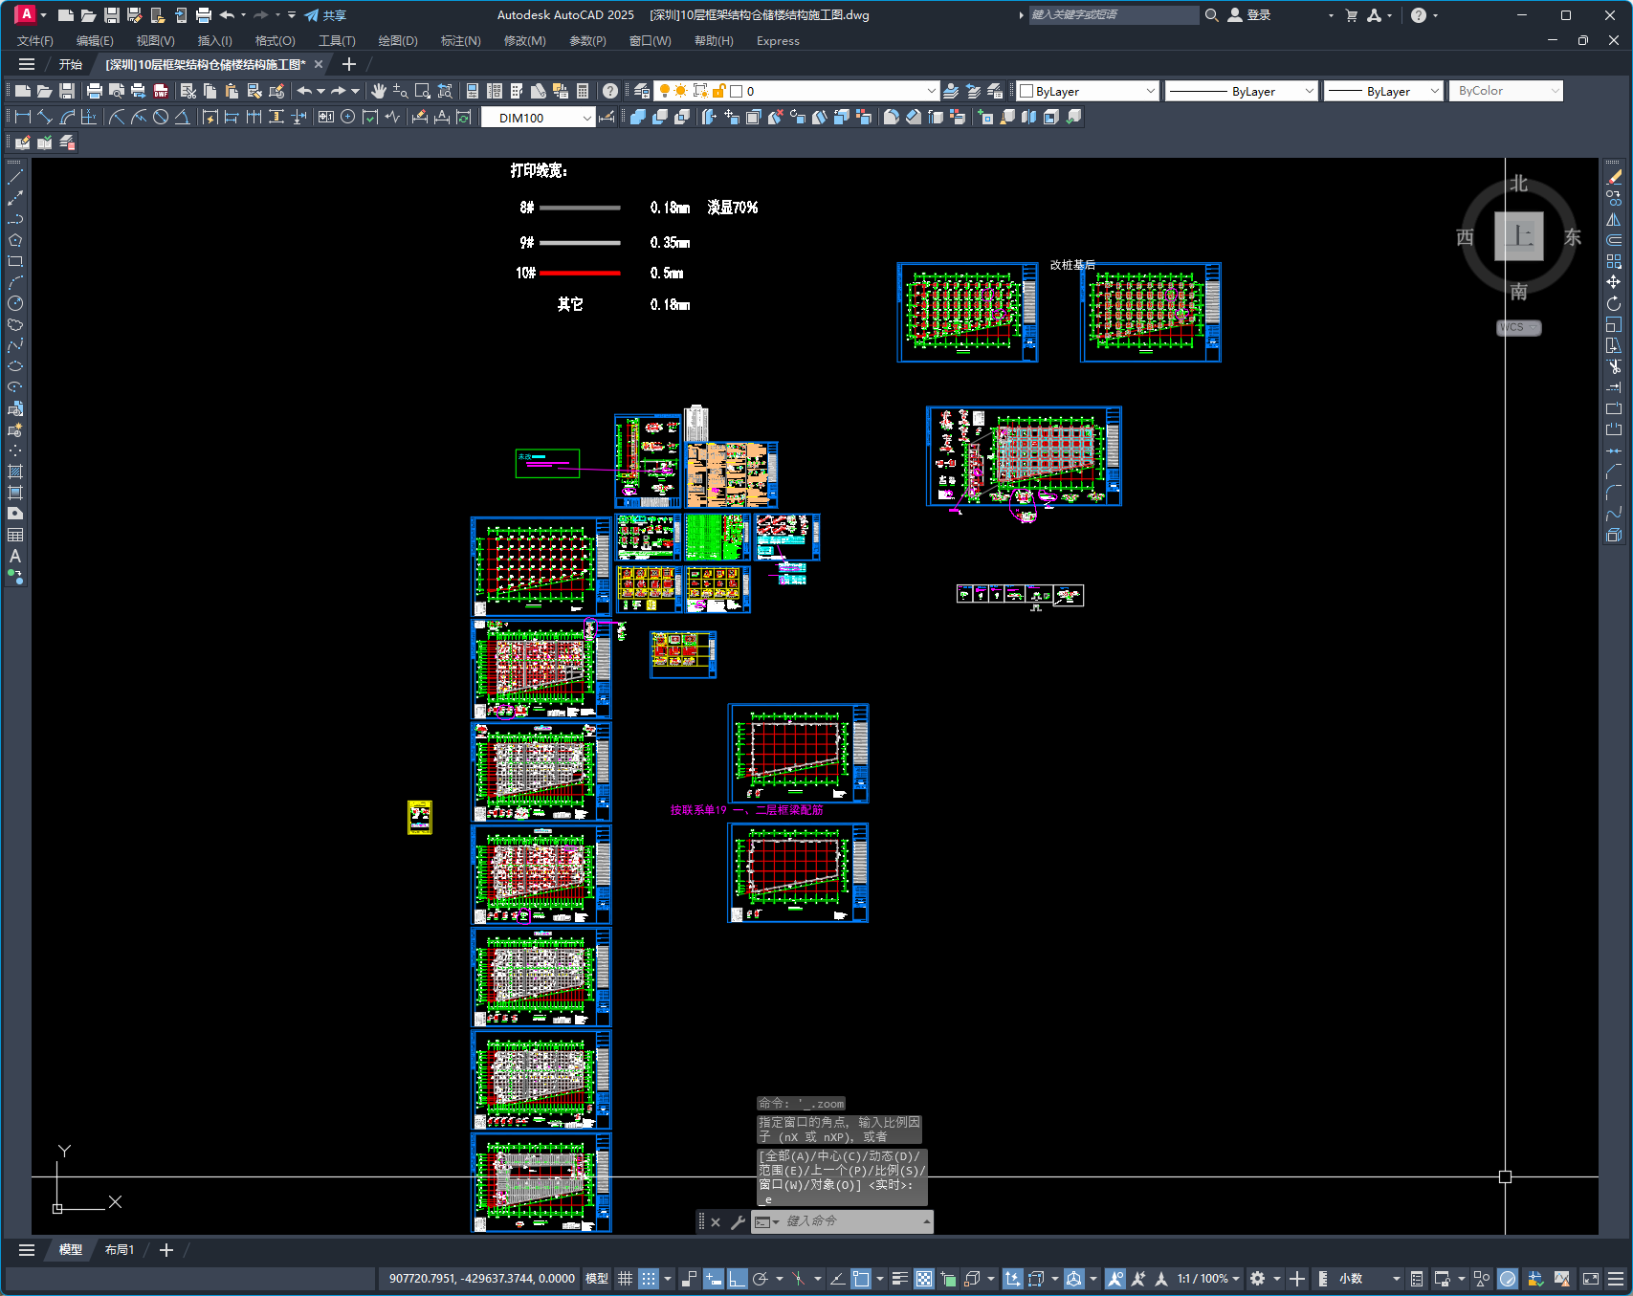Click the Help question mark toolbar icon
Image resolution: width=1633 pixels, height=1296 pixels.
pos(610,91)
